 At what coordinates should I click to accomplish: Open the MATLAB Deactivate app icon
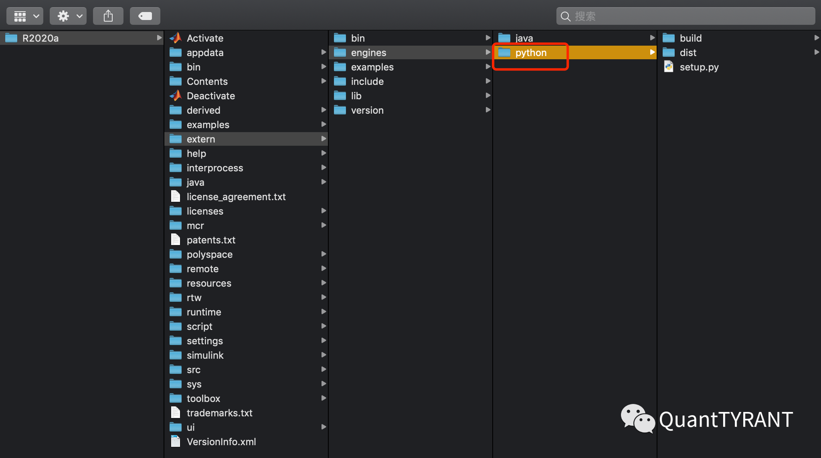pos(176,96)
